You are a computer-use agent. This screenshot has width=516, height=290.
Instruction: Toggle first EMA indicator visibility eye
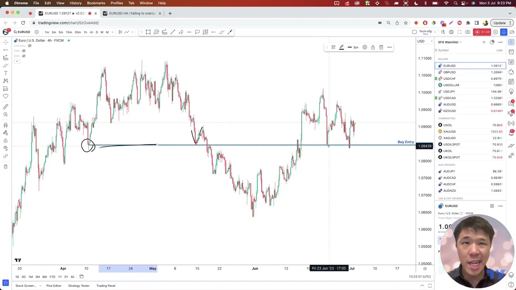[24, 51]
